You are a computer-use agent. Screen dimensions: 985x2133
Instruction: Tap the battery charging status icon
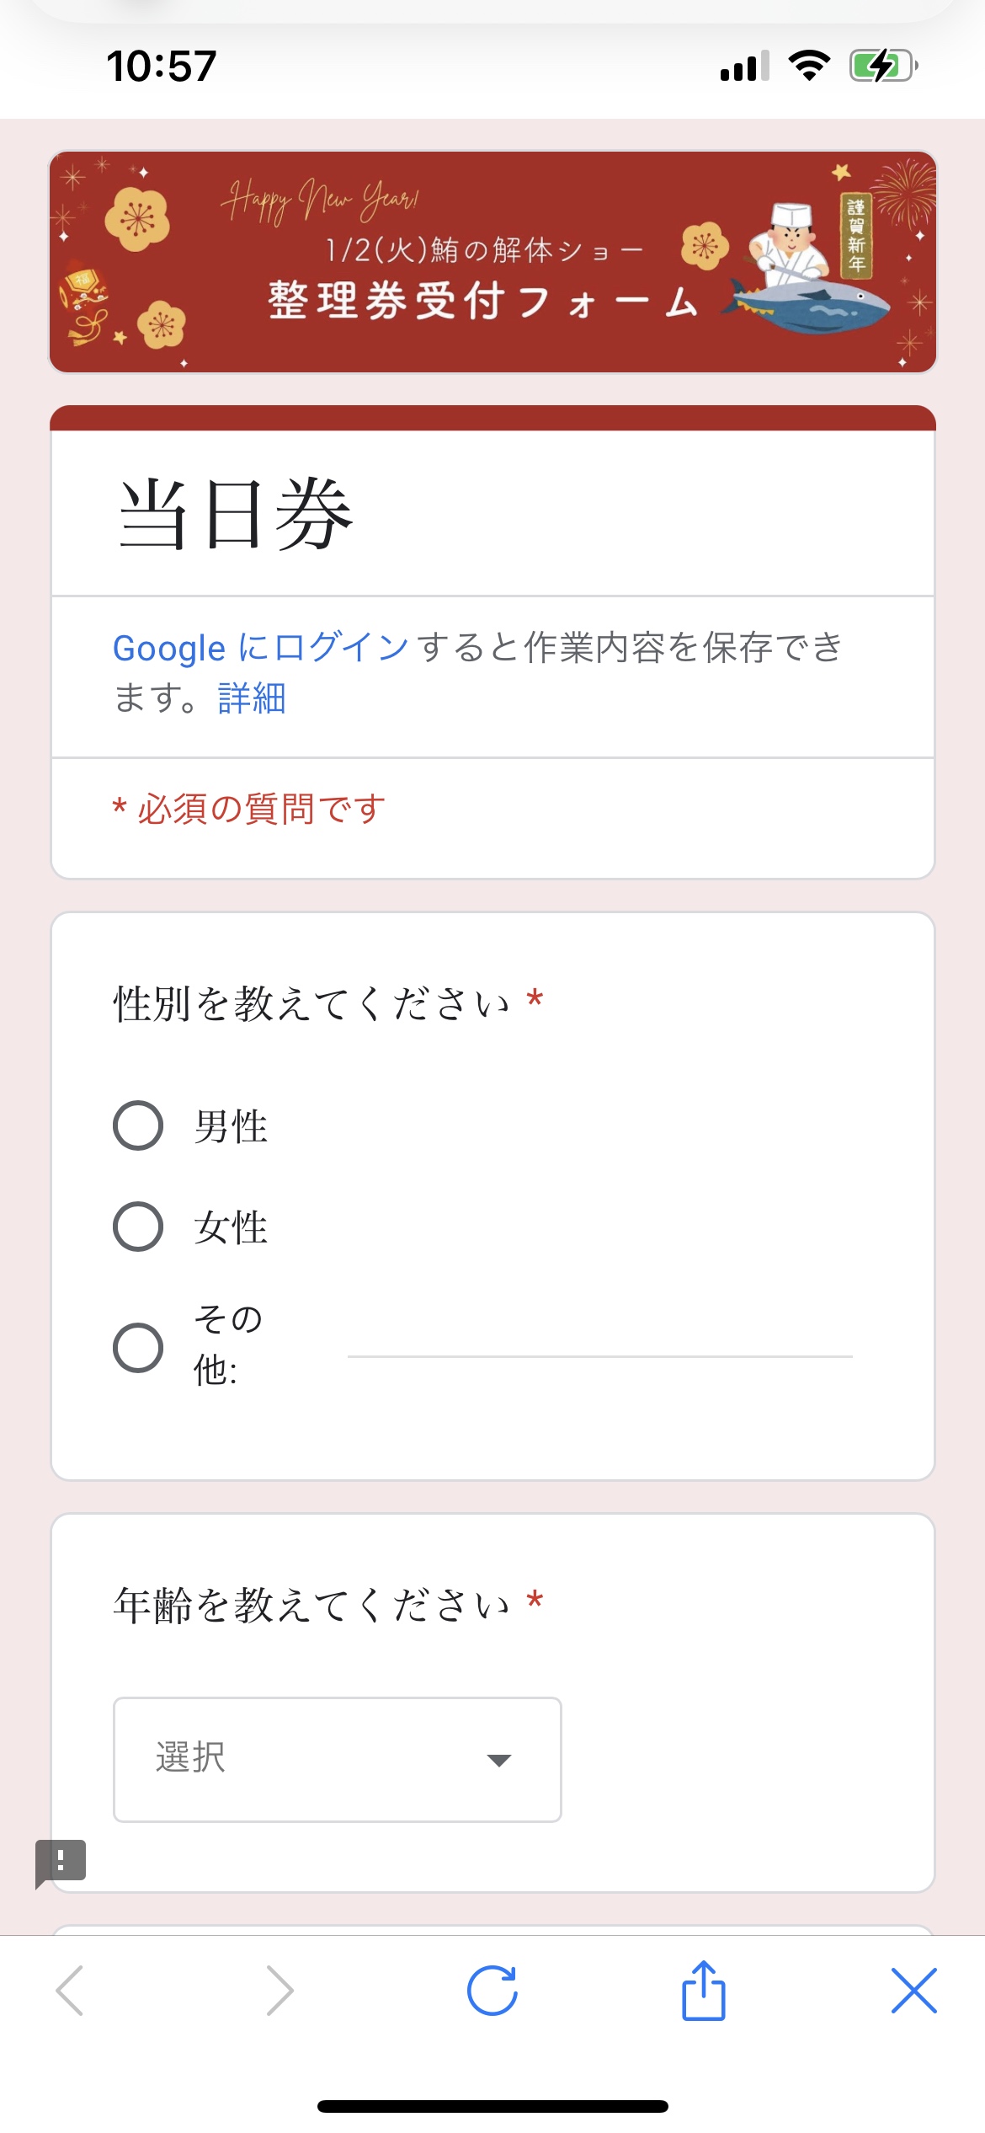pyautogui.click(x=882, y=66)
